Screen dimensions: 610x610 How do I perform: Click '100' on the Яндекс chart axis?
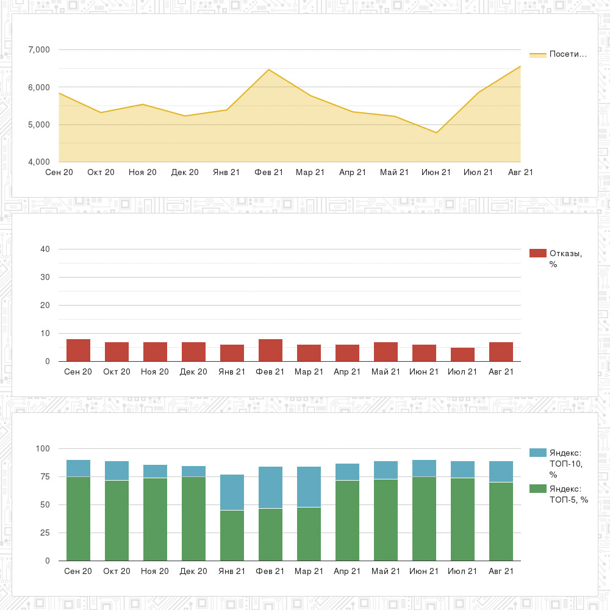pyautogui.click(x=43, y=448)
